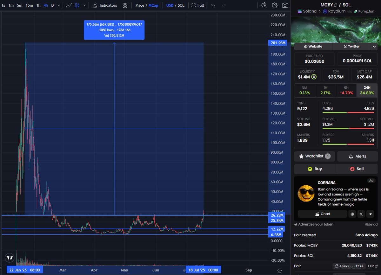Click the liquidity lock icon
Image resolution: width=381 pixels, height=275 pixels.
point(314,77)
